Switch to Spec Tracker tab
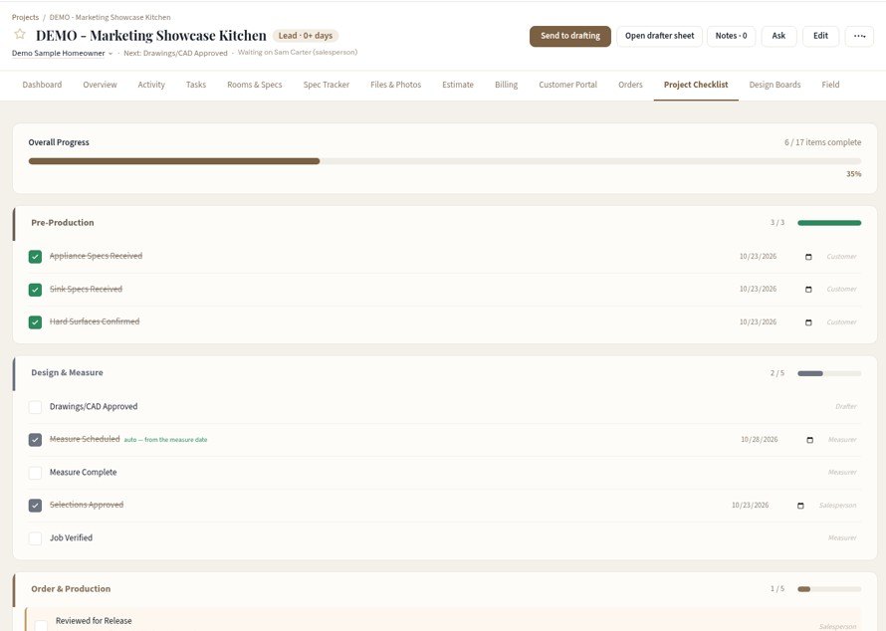The image size is (886, 631). (327, 85)
